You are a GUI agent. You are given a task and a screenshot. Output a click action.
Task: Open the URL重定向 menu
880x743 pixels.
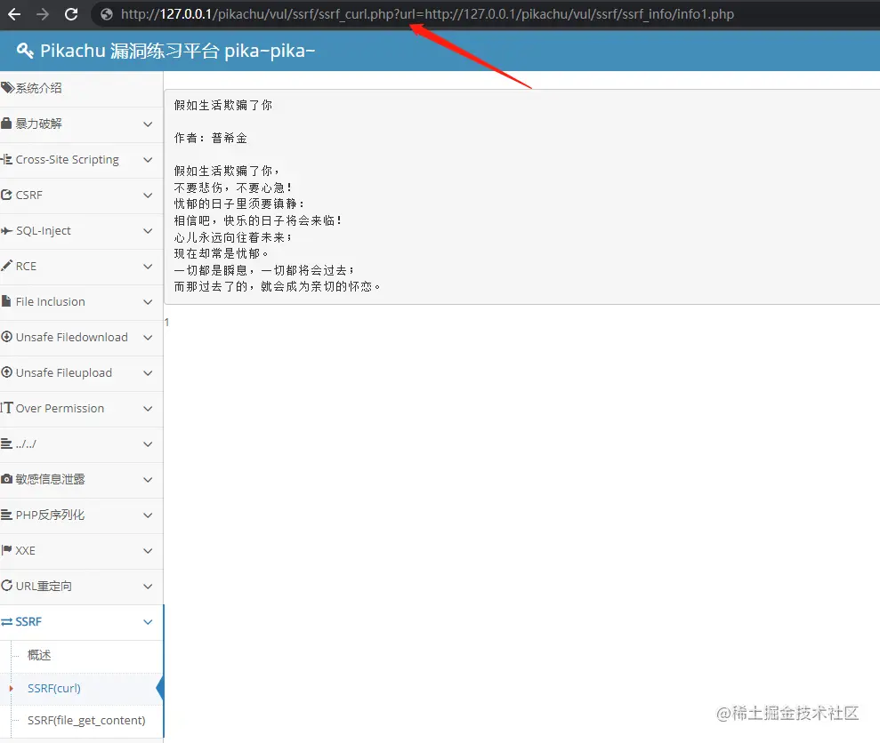(44, 586)
